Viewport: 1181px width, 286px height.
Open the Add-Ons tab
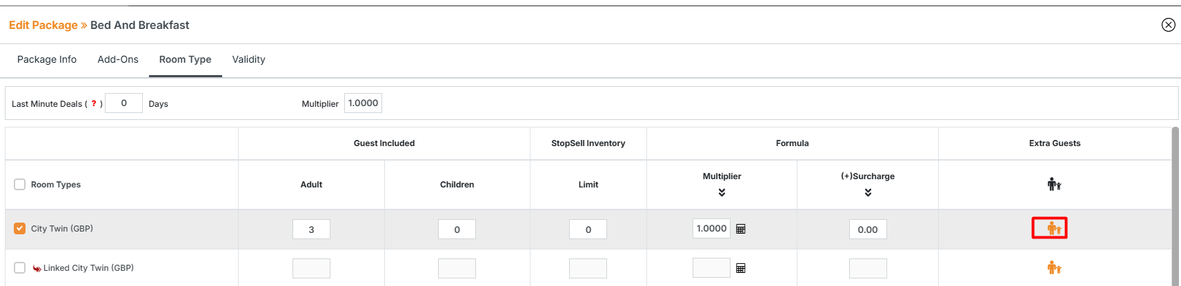pos(118,59)
